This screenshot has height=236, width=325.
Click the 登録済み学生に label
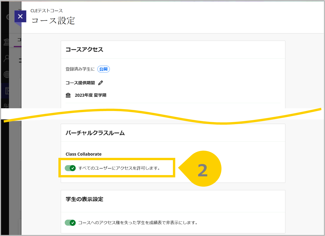(80, 69)
